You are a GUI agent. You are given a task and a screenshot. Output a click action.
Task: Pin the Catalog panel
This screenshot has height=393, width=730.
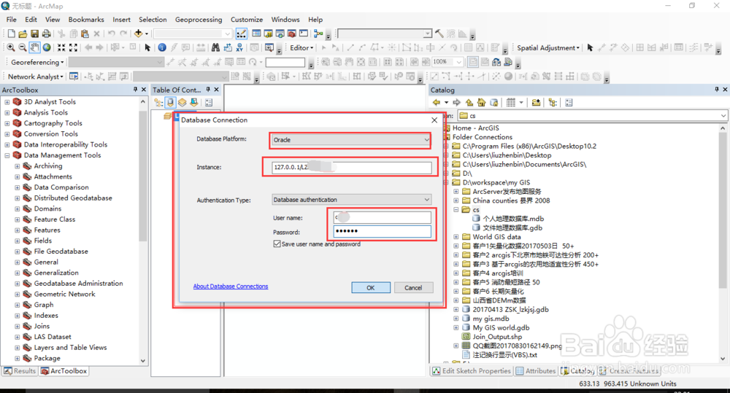tap(717, 89)
